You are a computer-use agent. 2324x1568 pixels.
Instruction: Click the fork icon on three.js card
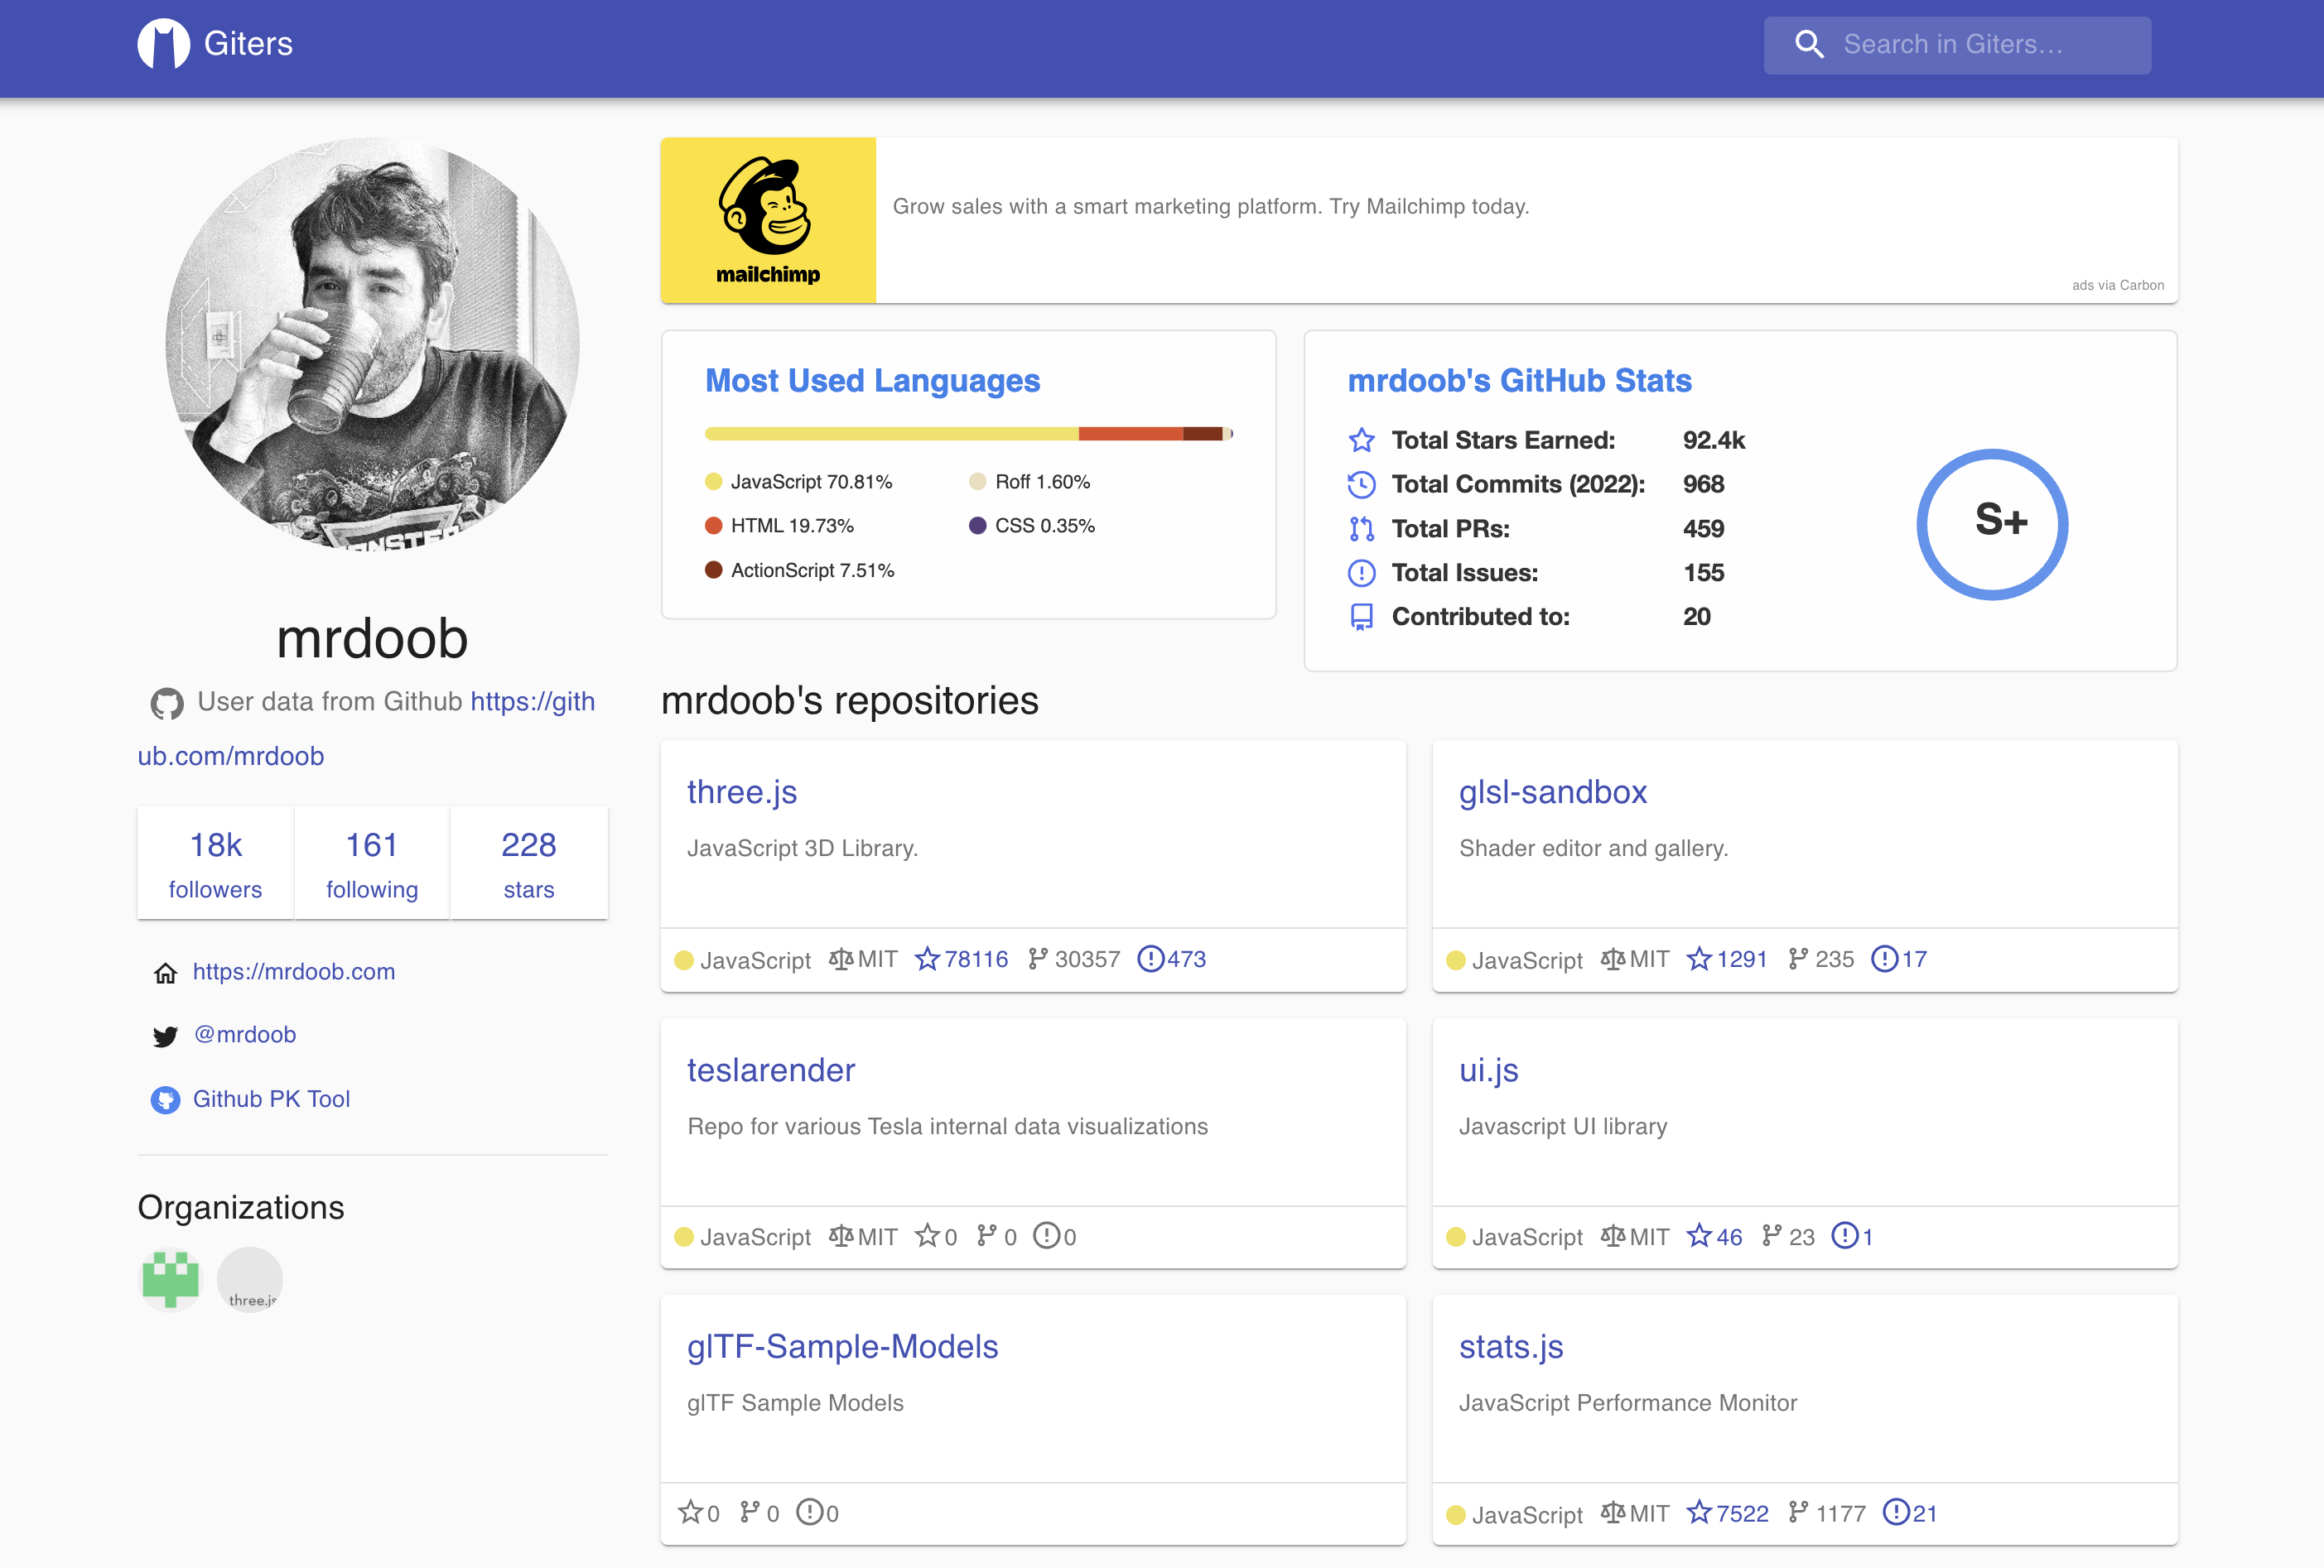(x=1037, y=959)
